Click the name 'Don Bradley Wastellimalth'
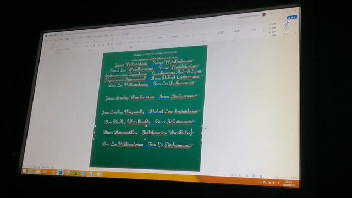The height and width of the screenshot is (198, 352). click(x=127, y=122)
